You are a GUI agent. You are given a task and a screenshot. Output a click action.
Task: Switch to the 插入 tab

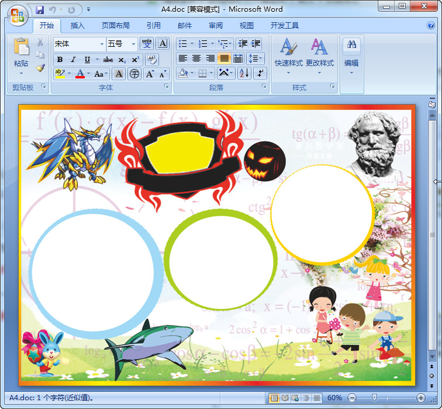click(78, 25)
